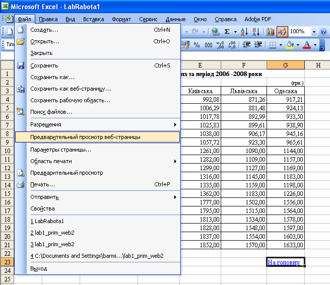
Task: Choose Закрыть in the File menu
Action: tap(98, 53)
